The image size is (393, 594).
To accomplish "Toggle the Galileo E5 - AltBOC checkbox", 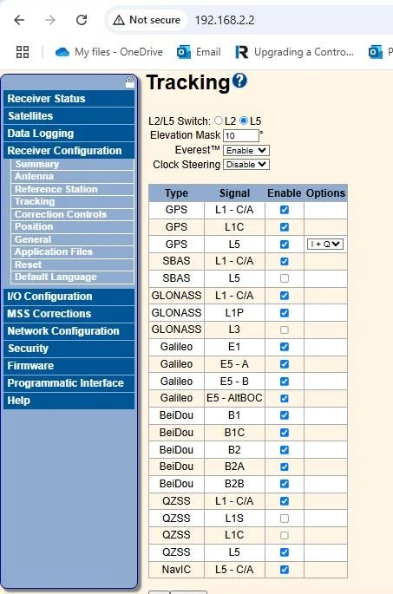I will point(285,399).
